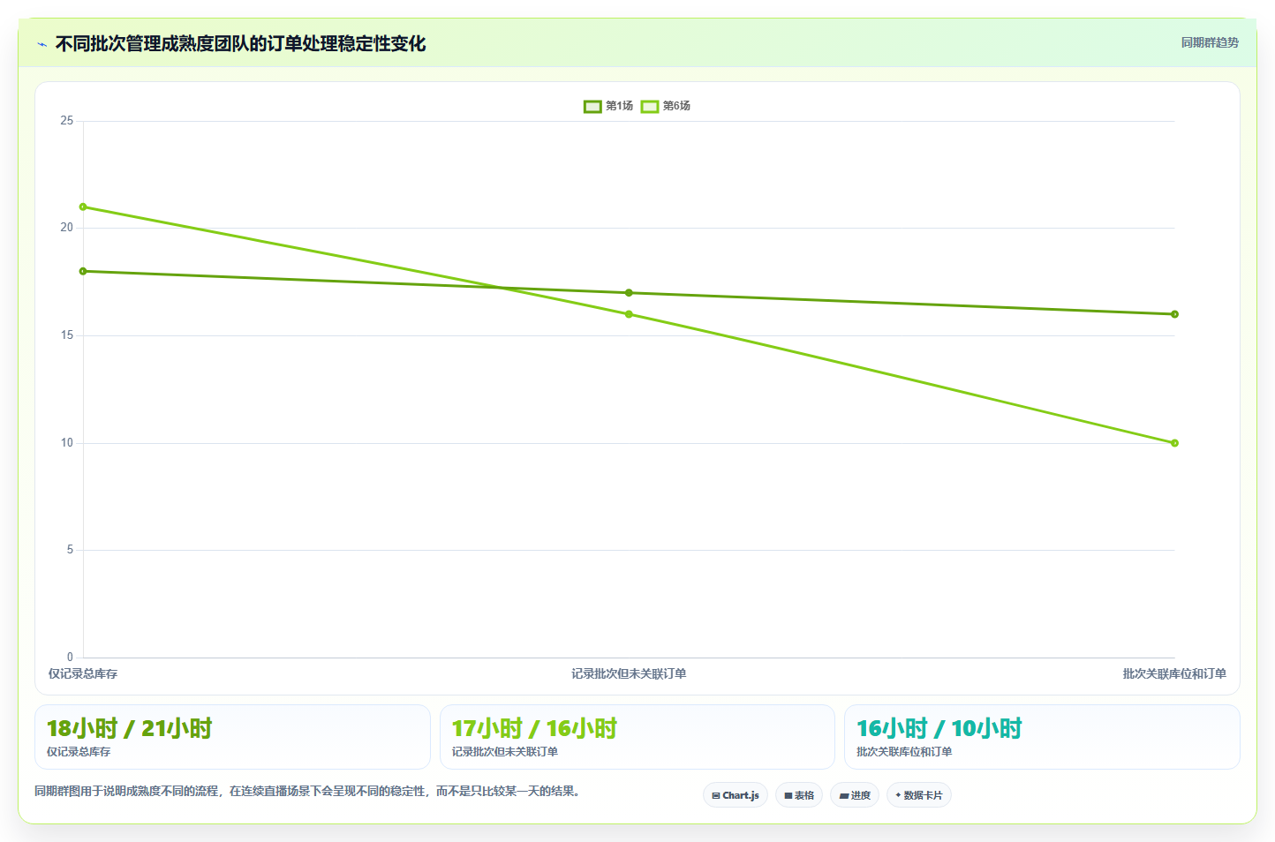Open the 18小时 / 21小时 stat card
1275x842 pixels.
[232, 737]
